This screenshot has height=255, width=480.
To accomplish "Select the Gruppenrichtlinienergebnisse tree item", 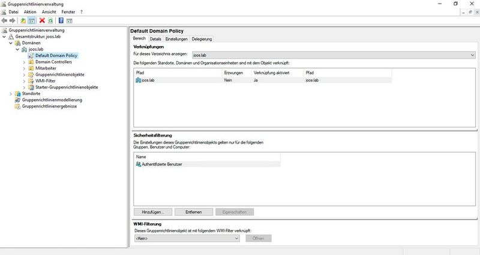I will coord(49,107).
